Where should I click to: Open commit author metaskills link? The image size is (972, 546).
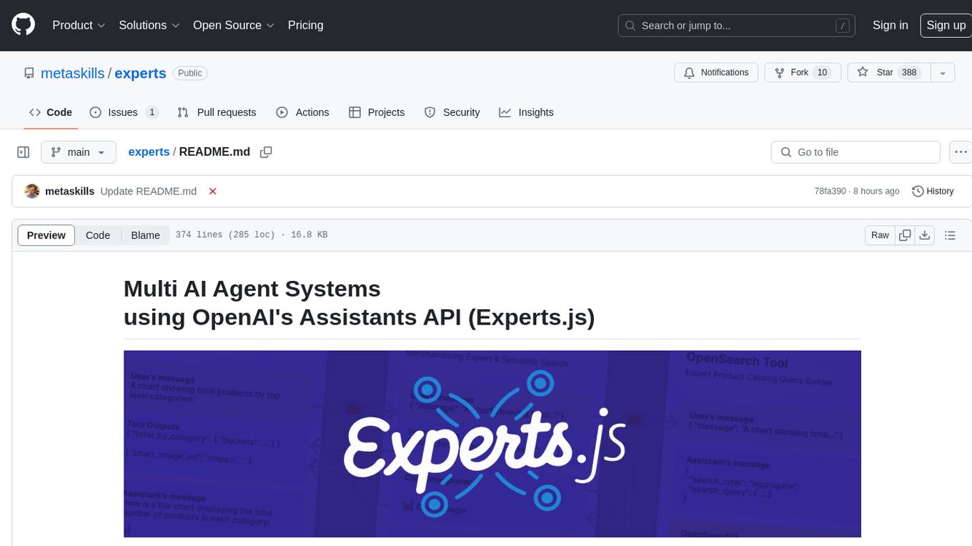point(69,191)
